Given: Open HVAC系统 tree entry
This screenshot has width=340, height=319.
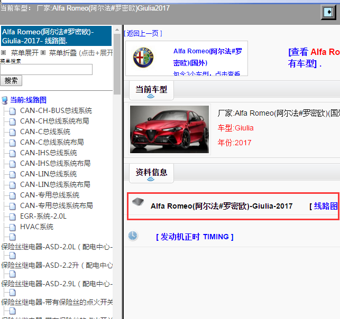Looking at the screenshot, I should (36, 227).
